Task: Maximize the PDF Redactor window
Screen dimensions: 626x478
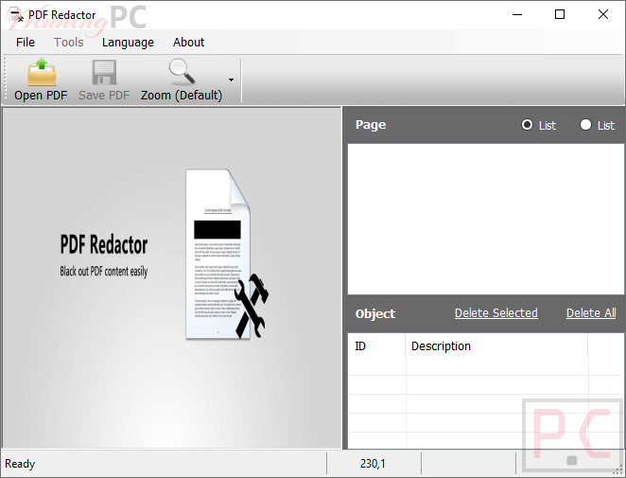Action: coord(560,15)
